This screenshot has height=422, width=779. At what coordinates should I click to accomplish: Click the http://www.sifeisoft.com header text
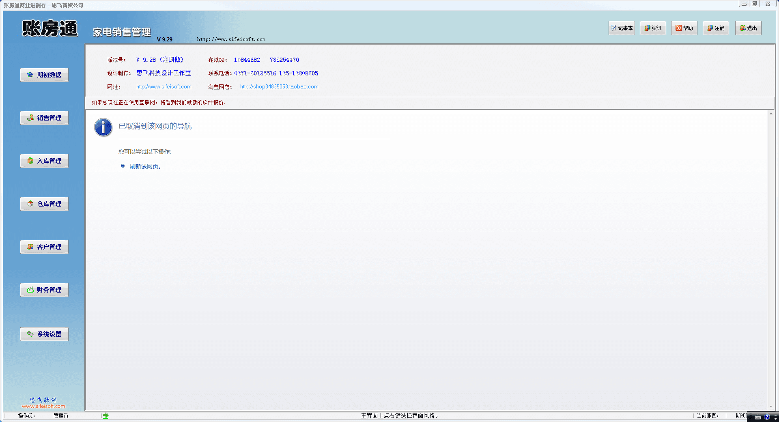point(231,39)
